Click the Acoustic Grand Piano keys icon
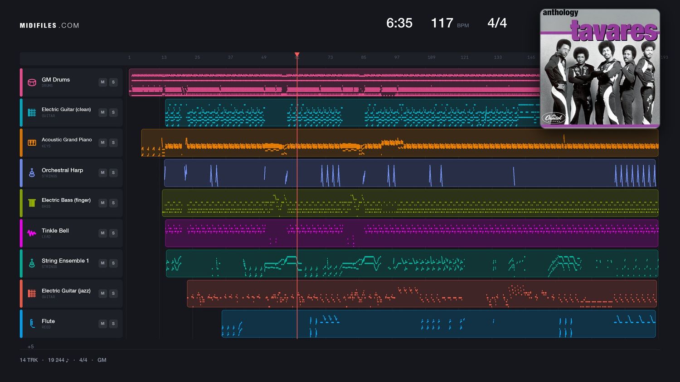This screenshot has width=680, height=382. tap(32, 143)
